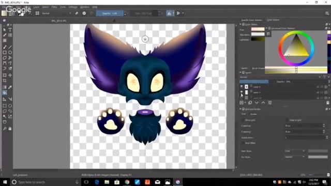Toggle visibility eye of topmost layer
This screenshot has height=186, width=331.
242,86
